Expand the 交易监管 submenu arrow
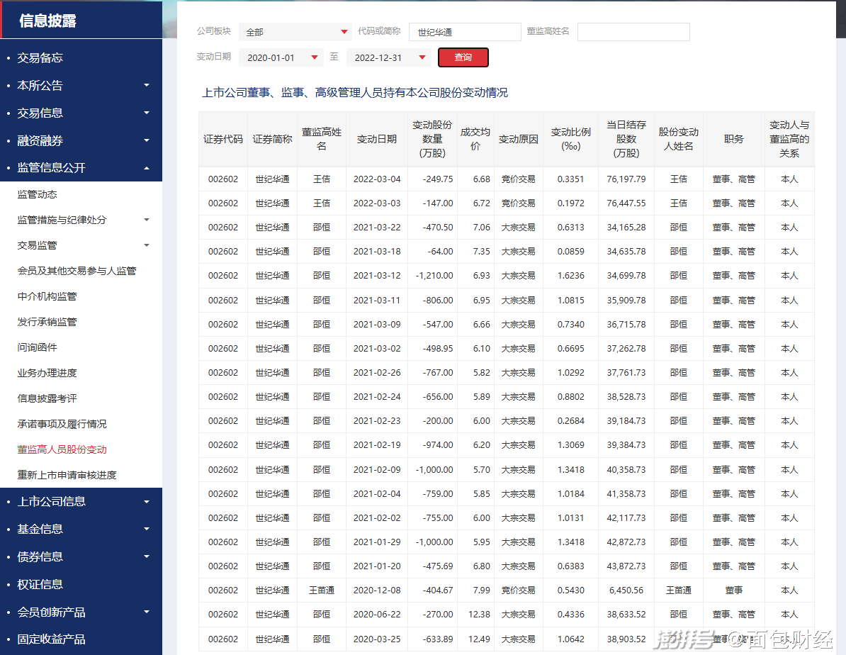This screenshot has width=846, height=655. (147, 245)
